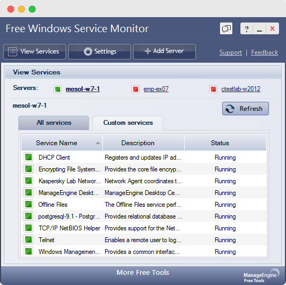Select the Custom services tab
Screen dimensions: 286x285
click(128, 123)
